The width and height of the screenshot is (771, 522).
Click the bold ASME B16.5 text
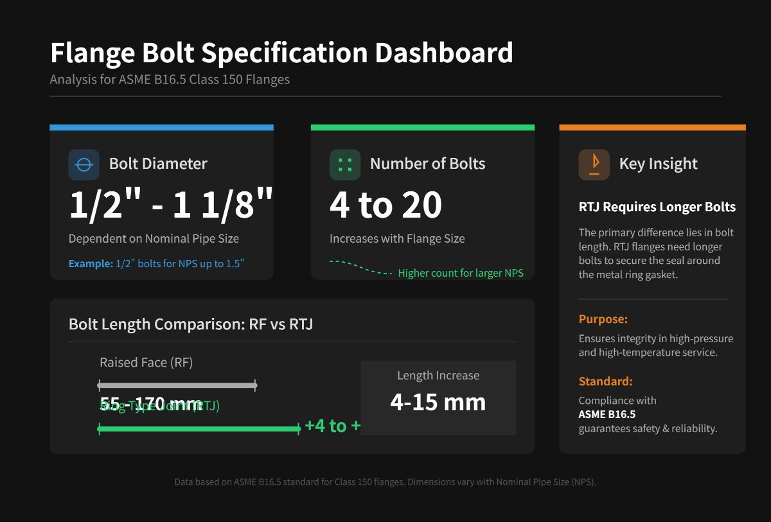607,415
